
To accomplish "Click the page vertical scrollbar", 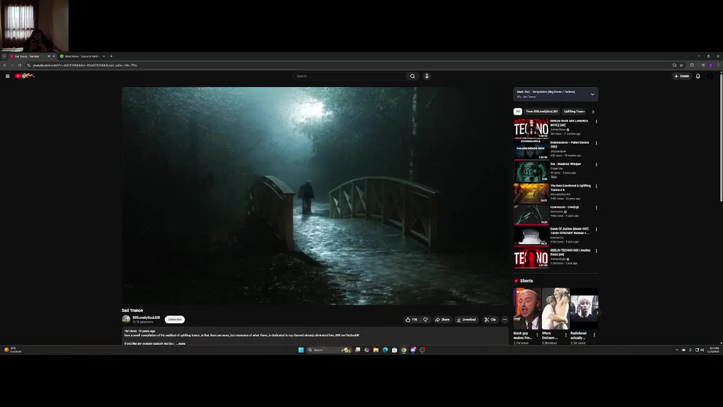I will coord(721,137).
